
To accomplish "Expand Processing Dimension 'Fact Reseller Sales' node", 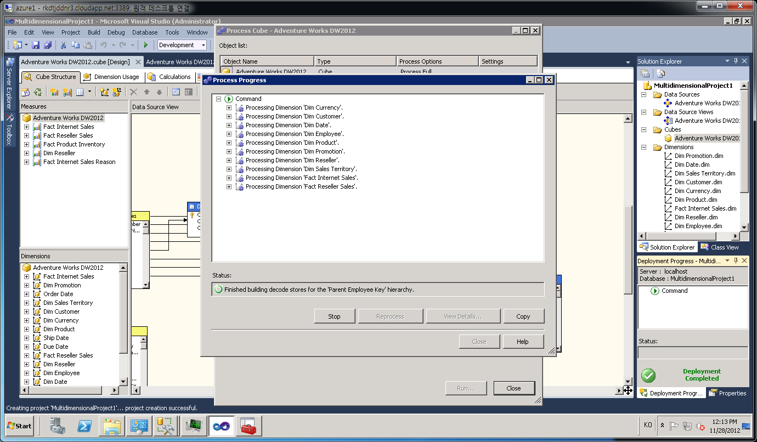I will (x=229, y=186).
